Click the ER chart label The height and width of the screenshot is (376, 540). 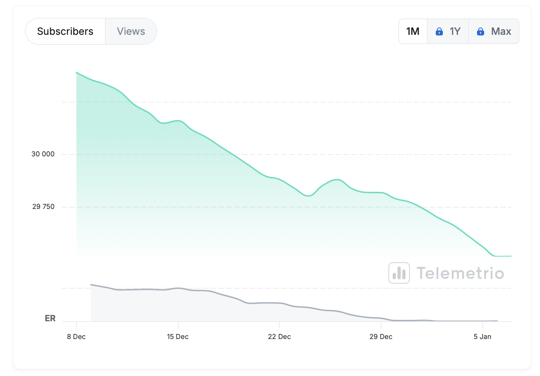[x=50, y=318]
